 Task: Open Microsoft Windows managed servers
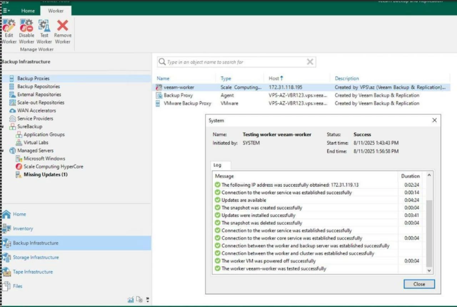click(x=45, y=158)
